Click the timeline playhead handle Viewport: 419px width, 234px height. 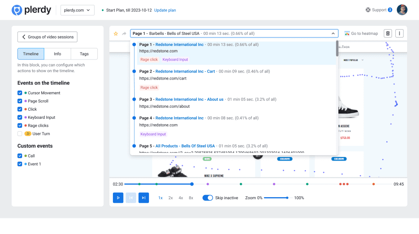tap(192, 184)
